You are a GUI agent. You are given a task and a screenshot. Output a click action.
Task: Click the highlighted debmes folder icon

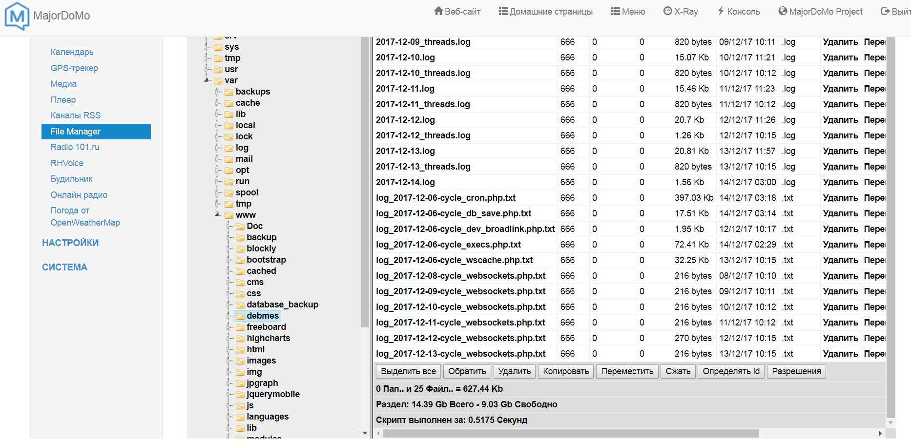tap(240, 316)
